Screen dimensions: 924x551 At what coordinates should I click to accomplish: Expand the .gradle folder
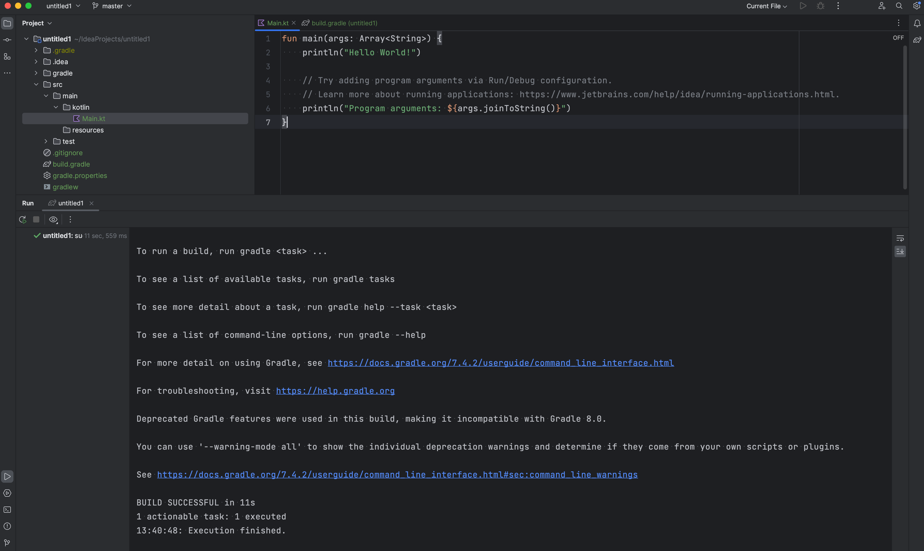[x=36, y=50]
